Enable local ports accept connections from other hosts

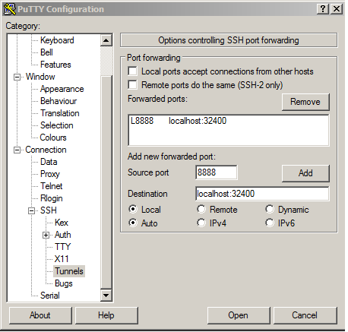pos(133,71)
